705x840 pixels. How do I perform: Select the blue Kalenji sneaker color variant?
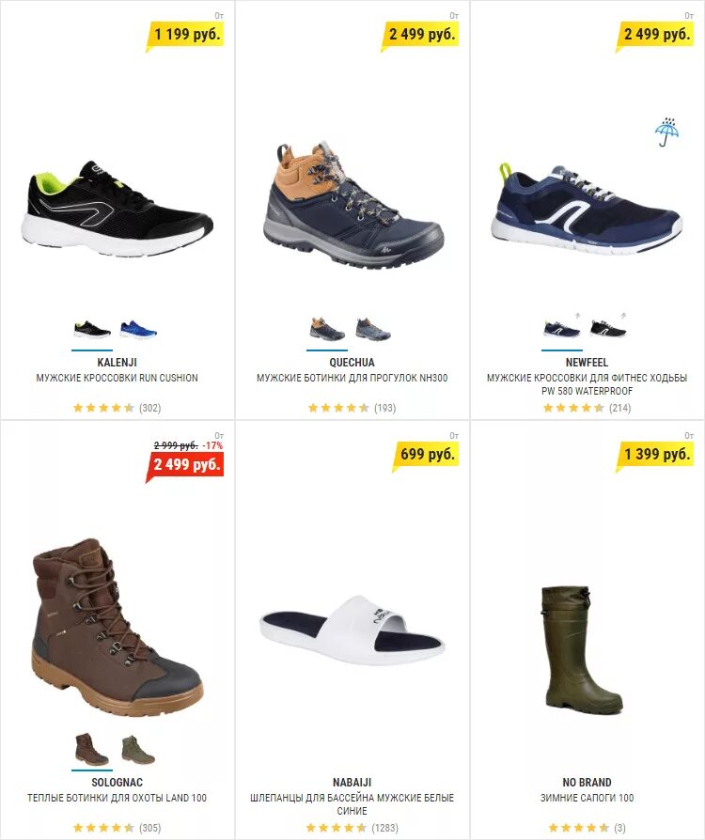(138, 330)
